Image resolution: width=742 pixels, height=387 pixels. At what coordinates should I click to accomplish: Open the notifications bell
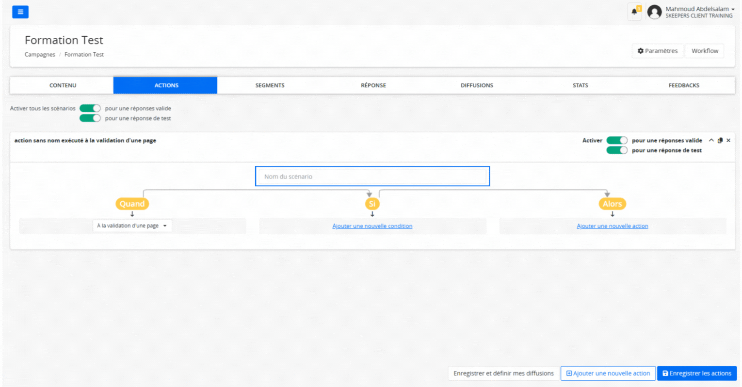coord(634,12)
